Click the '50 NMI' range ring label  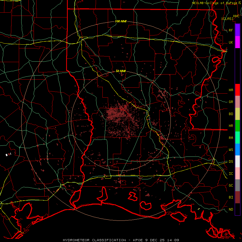[x=121, y=71]
